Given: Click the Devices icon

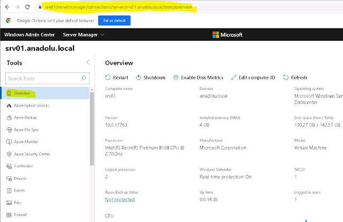Looking at the screenshot, I should (9, 179).
